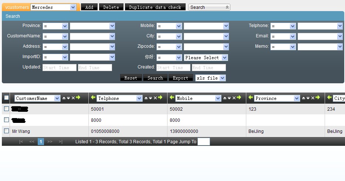Viewport: 345px width, 181px height.
Task: Sort Province column ascending
Action: (x=304, y=98)
